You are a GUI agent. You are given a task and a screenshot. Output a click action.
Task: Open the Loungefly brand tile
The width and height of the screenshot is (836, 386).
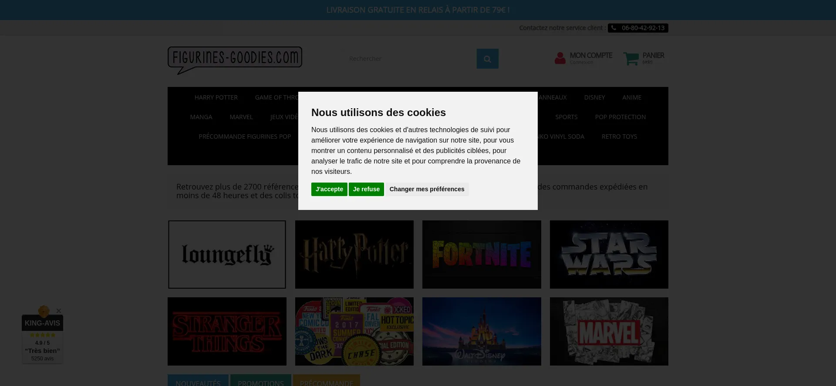click(x=227, y=254)
